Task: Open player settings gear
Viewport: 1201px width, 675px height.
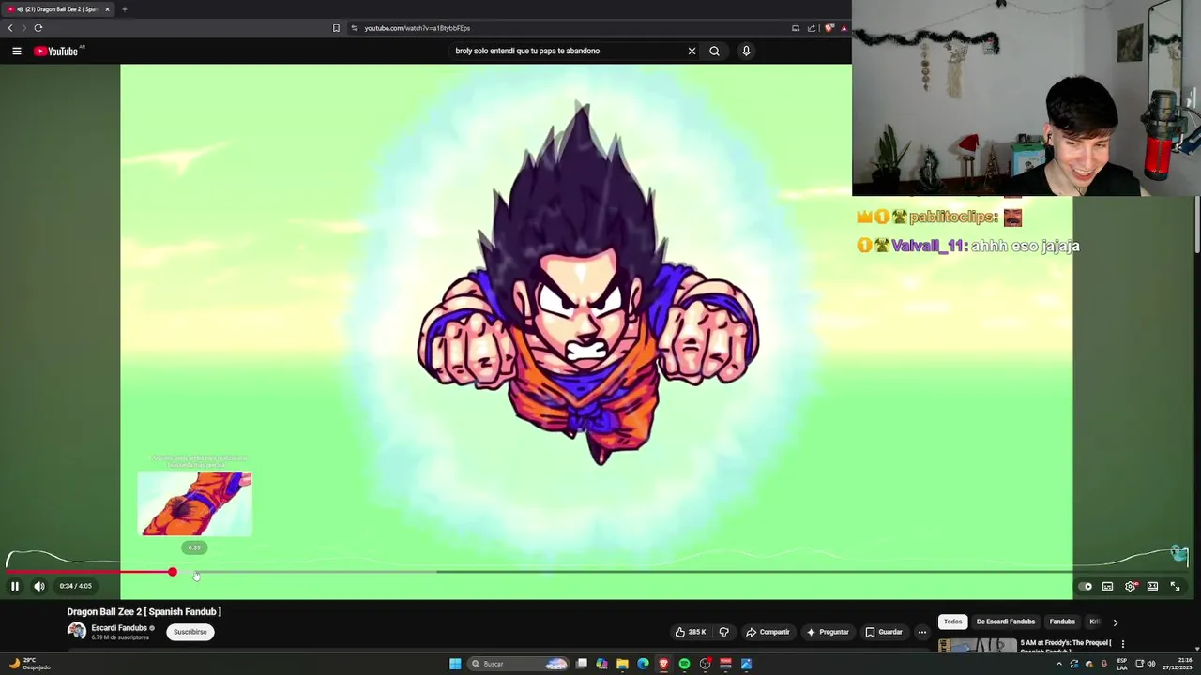Action: 1131,586
